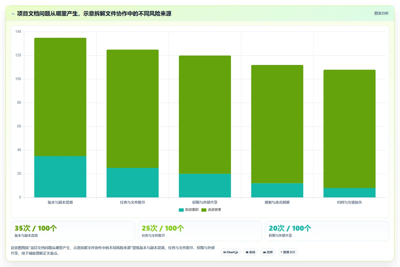400x267 pixels.
Task: Click the x-axis label 搜索与命名困难
Action: point(277,202)
